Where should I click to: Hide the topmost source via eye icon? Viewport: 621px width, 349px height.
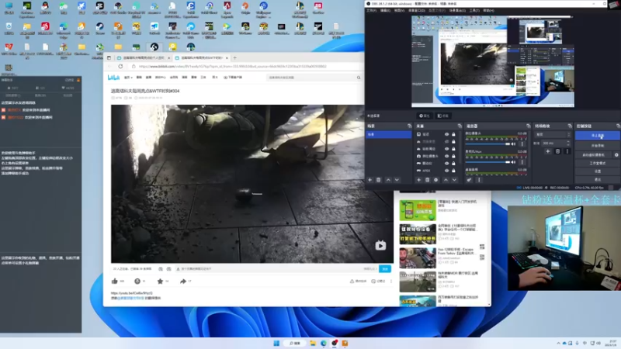pyautogui.click(x=447, y=134)
